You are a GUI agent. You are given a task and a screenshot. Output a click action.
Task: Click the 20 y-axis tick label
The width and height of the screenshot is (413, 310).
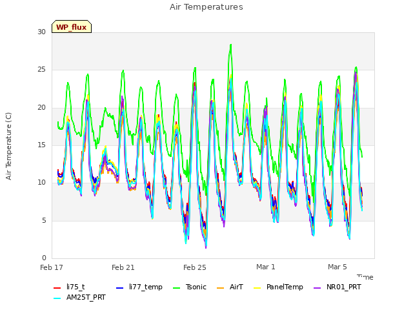(41, 108)
